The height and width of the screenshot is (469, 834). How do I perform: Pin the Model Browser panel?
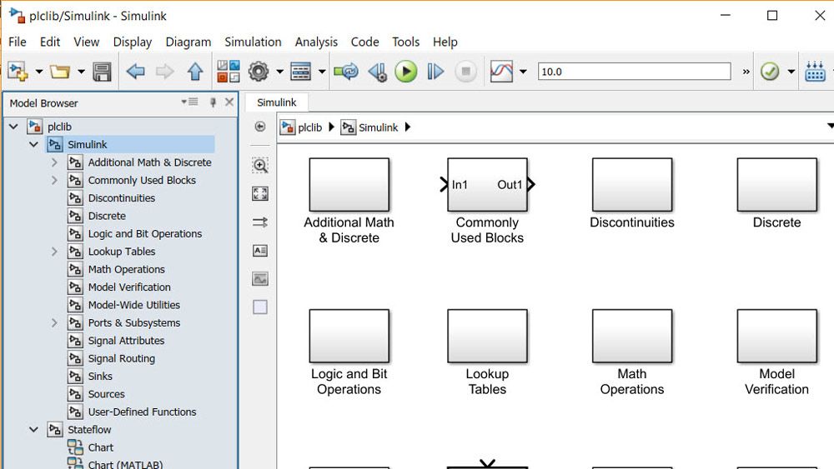213,102
